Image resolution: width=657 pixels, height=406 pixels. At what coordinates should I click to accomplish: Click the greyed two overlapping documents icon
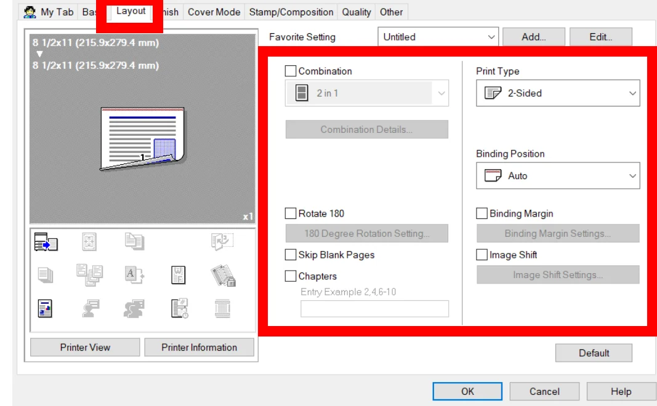click(x=134, y=242)
